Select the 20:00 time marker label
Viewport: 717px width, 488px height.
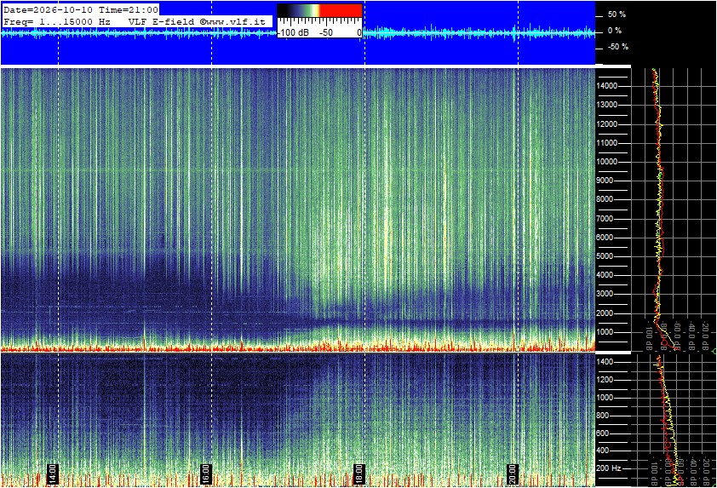tap(513, 474)
